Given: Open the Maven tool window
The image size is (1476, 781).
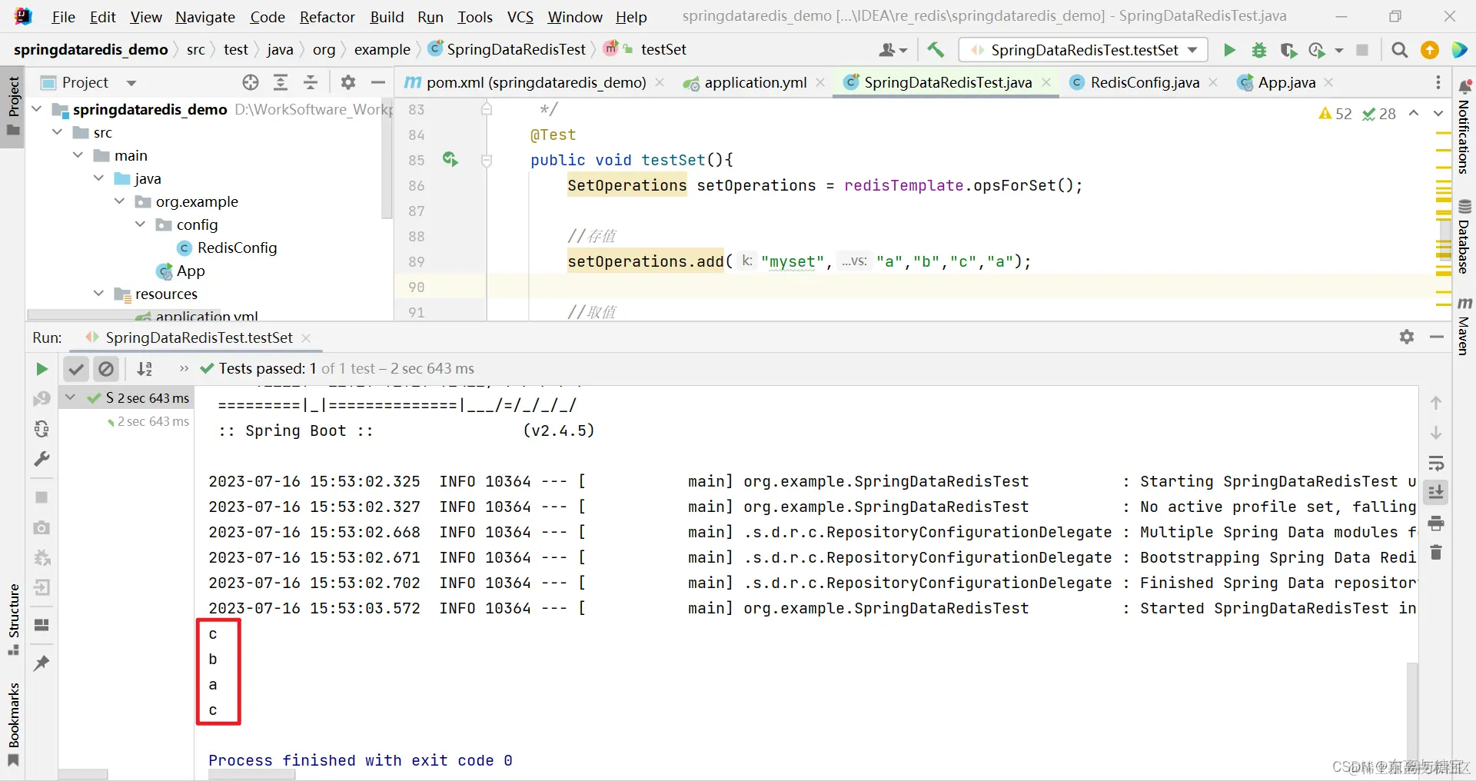Looking at the screenshot, I should pyautogui.click(x=1464, y=325).
